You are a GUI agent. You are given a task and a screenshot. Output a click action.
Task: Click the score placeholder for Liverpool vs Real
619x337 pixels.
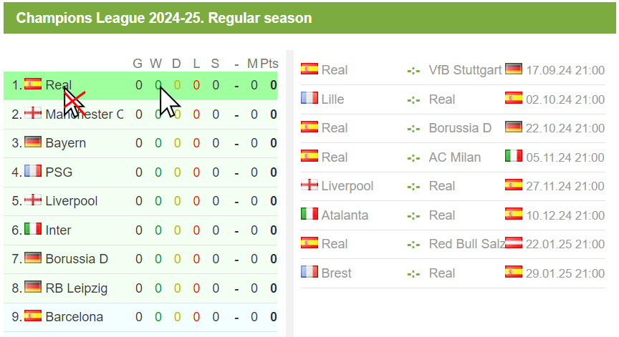coord(413,187)
